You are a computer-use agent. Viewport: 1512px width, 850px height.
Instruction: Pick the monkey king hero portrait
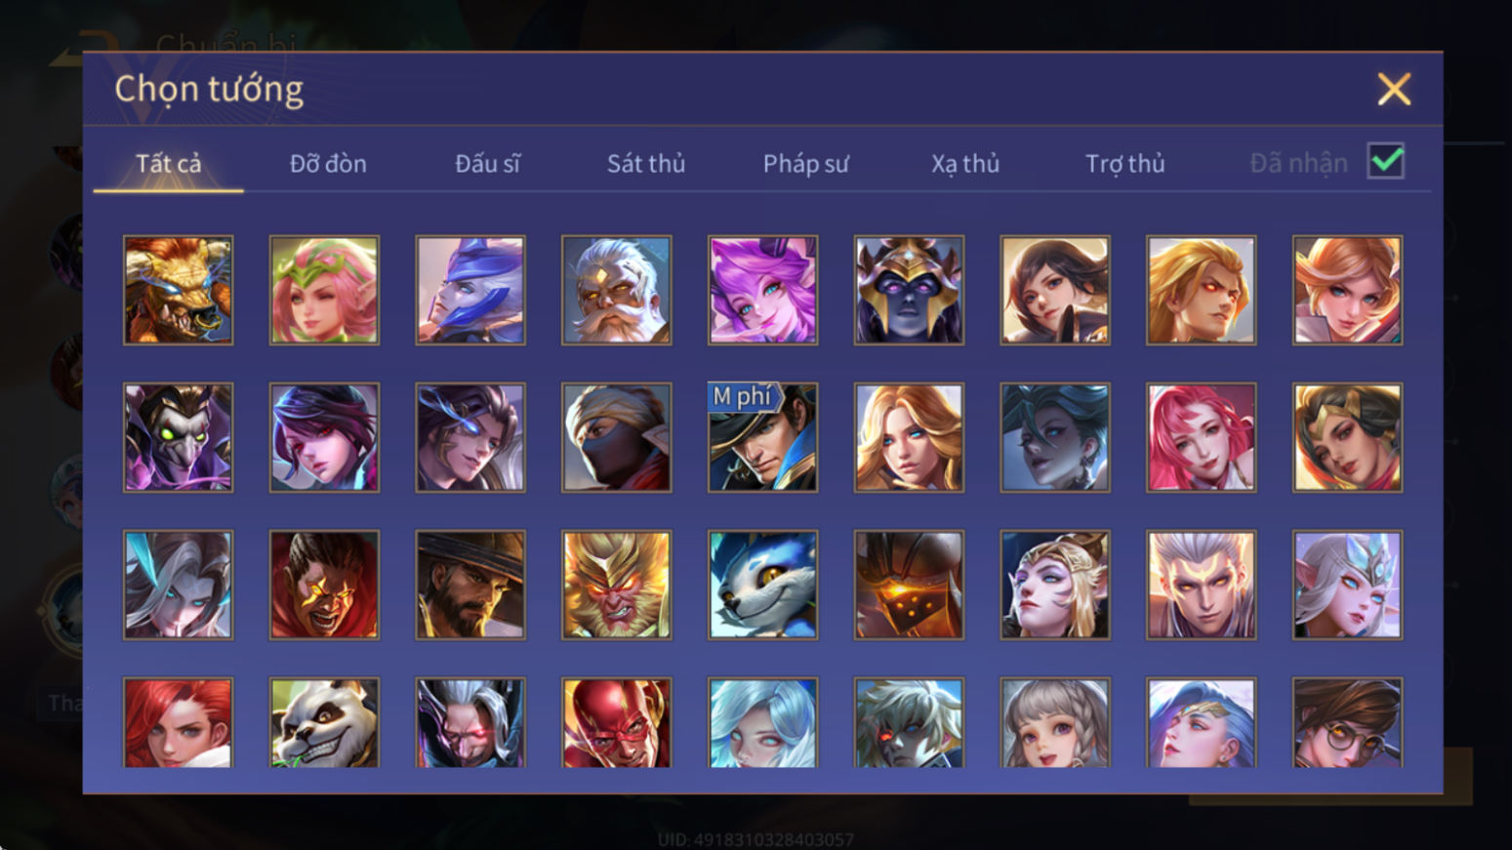(616, 585)
